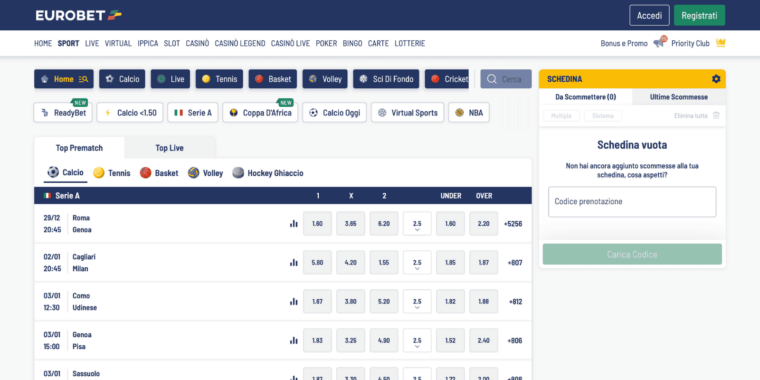Screen dimensions: 760x380
Task: Select draw odds 3.80 for Como-Udinese
Action: [x=351, y=302]
